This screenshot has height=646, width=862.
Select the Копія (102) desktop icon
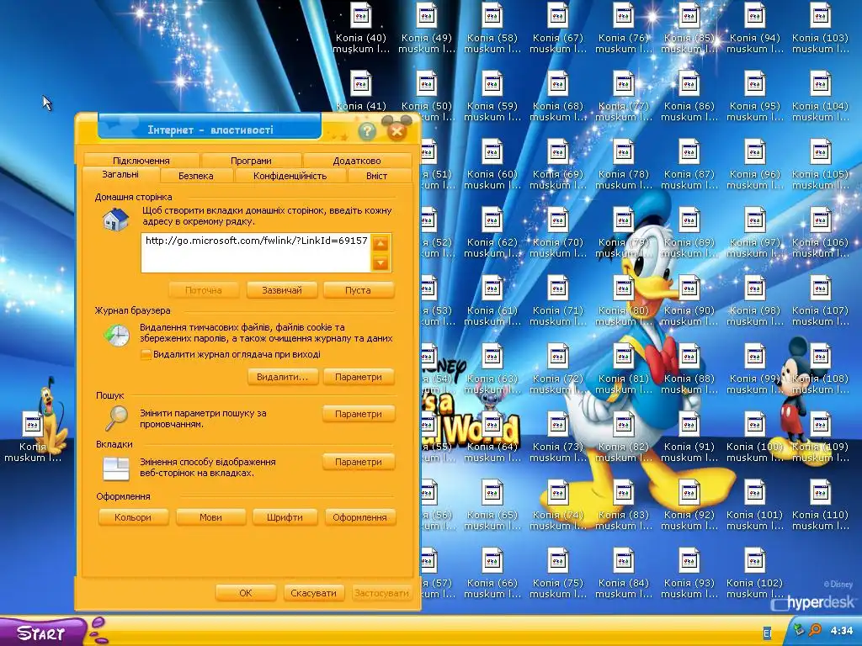[755, 574]
